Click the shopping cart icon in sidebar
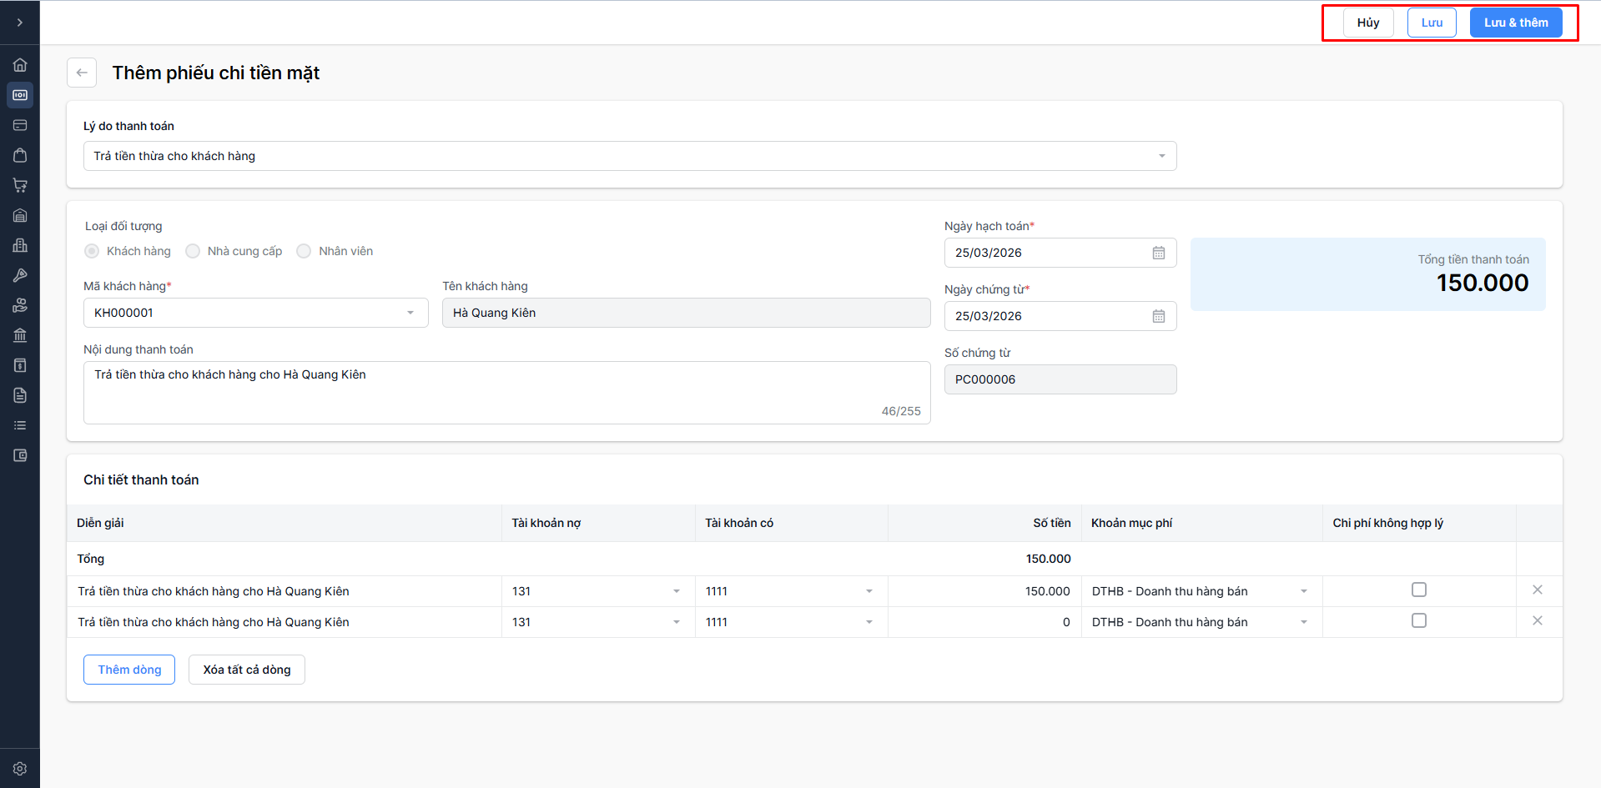Viewport: 1601px width, 788px height. click(x=20, y=185)
